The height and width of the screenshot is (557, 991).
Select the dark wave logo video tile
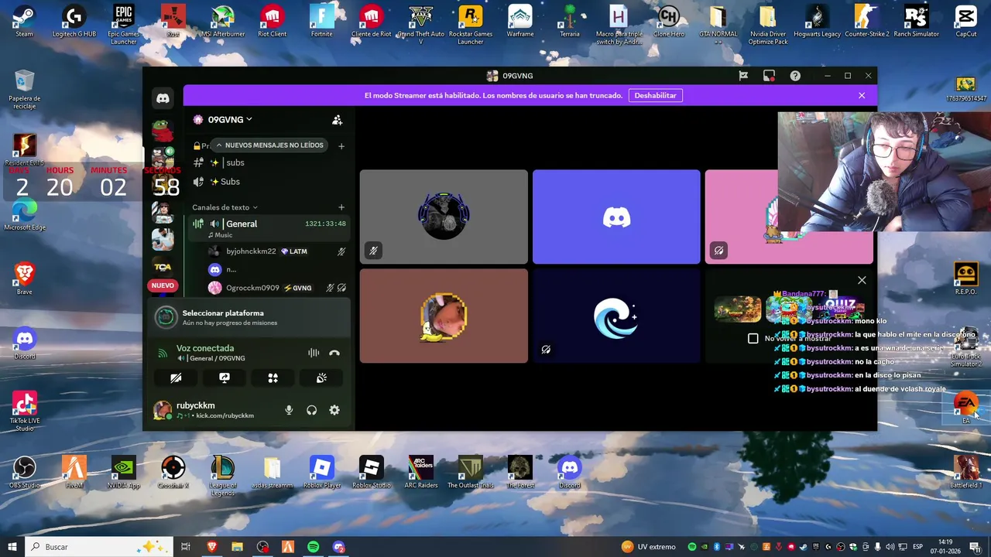click(x=616, y=316)
